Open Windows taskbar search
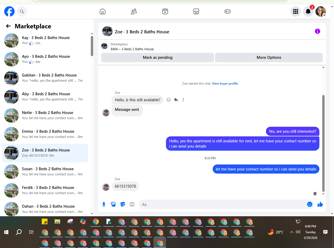Screen dimensions: 334x248 click(x=19, y=232)
